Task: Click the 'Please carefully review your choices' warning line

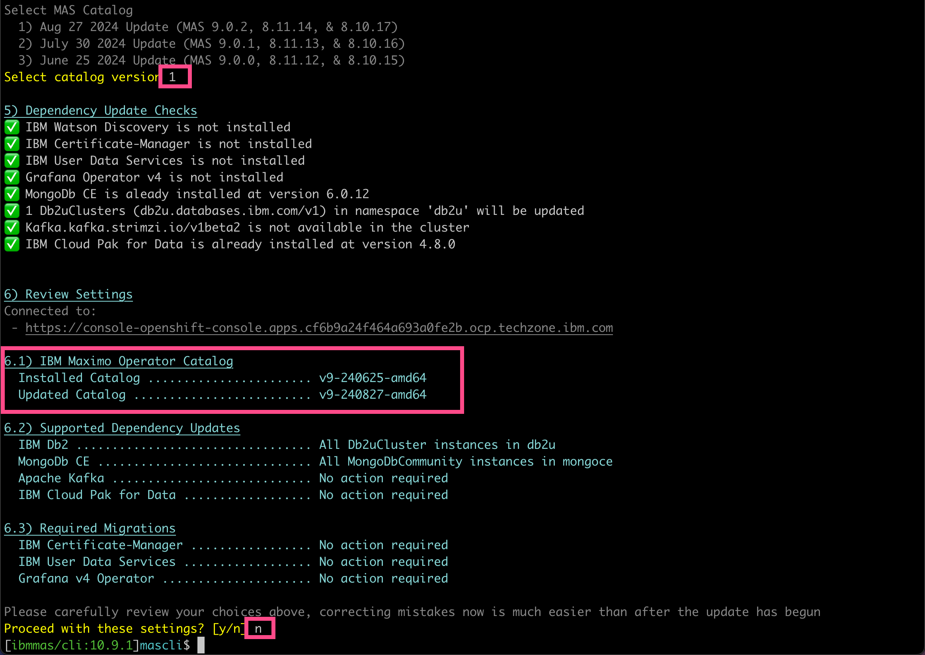Action: click(412, 612)
